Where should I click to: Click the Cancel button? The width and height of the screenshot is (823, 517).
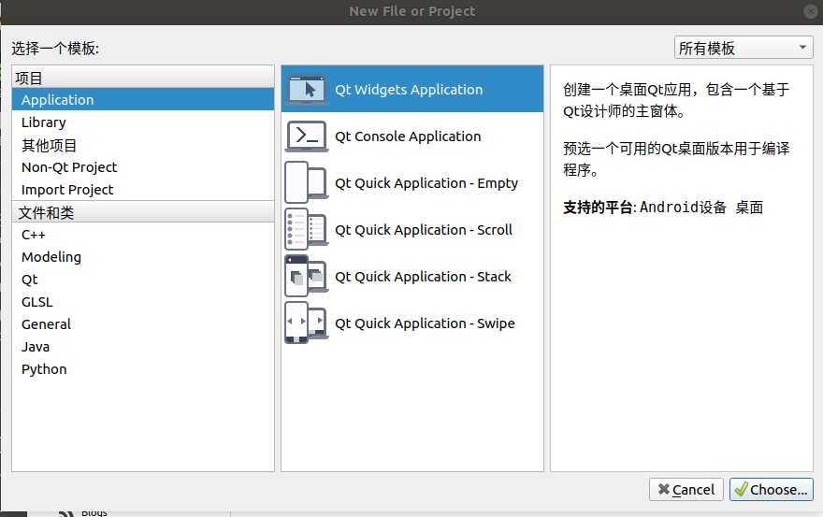[686, 490]
